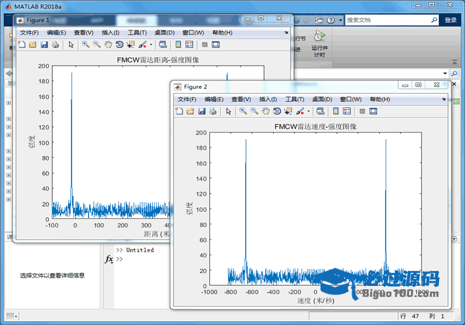The width and height of the screenshot is (465, 325).
Task: Hide Plot Tools icon in Figure 1
Action: click(205, 45)
